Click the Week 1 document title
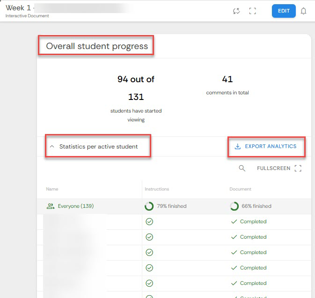Viewport: 315px width, 298px height. click(18, 8)
